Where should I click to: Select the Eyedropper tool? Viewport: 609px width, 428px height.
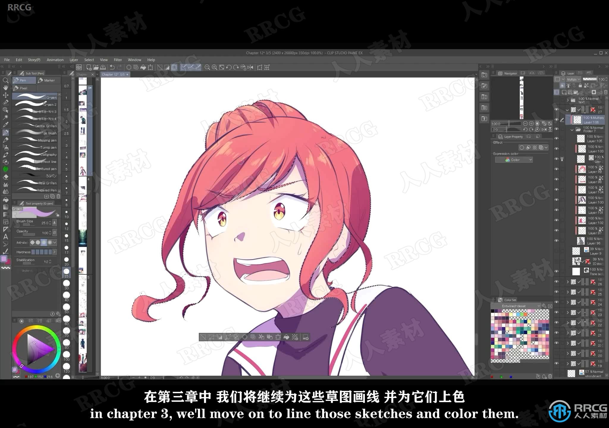[5, 125]
